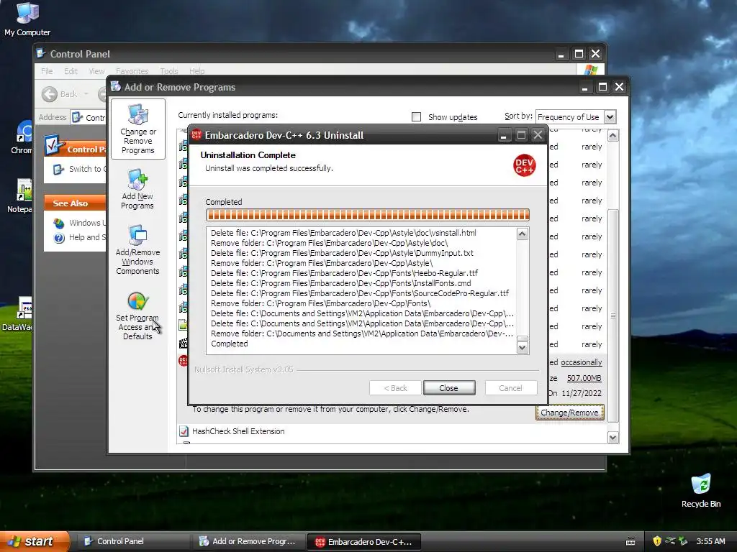Viewport: 737px width, 552px height.
Task: Select Add New Programs sidebar icon
Action: click(x=137, y=189)
